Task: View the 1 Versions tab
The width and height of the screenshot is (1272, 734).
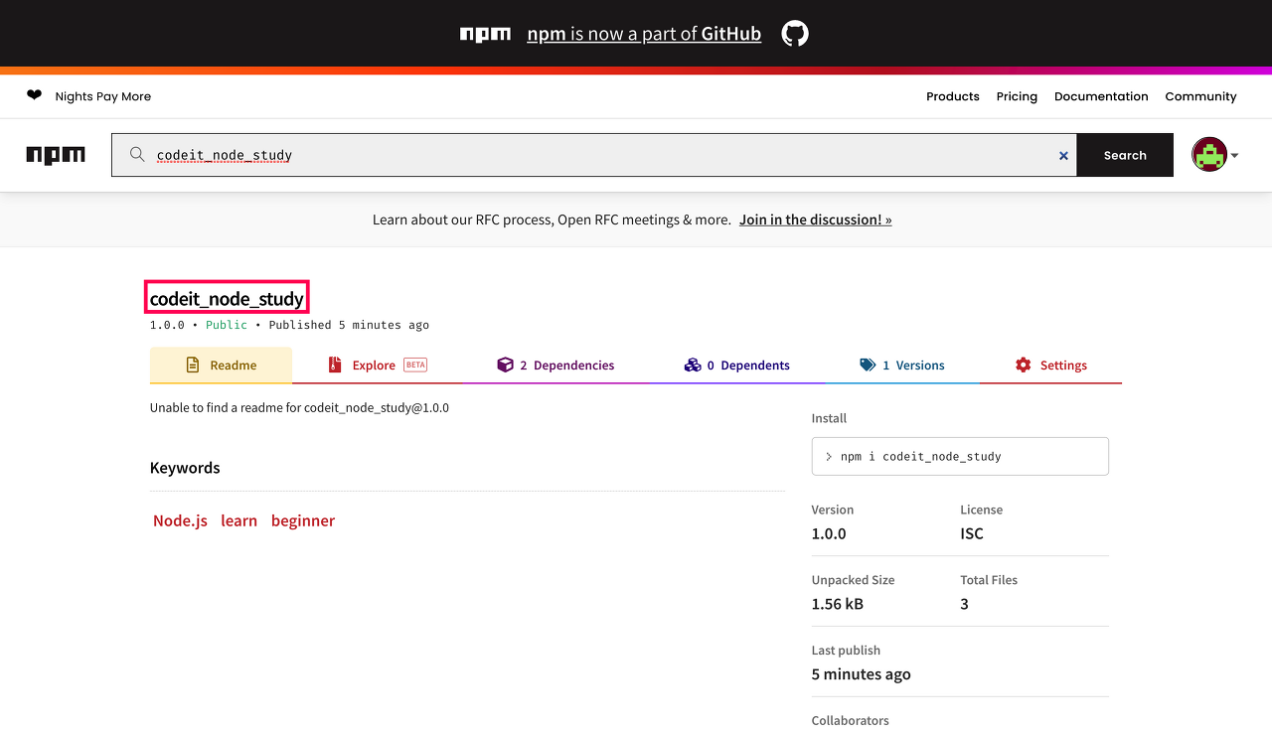Action: (902, 366)
